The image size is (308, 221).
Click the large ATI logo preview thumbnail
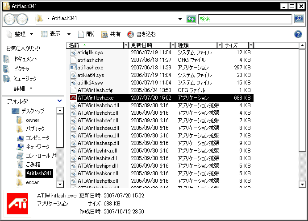[17, 204]
